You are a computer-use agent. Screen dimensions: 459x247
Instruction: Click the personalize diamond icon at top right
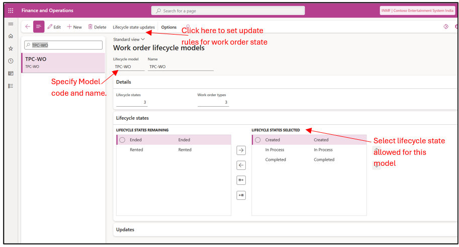point(446,27)
